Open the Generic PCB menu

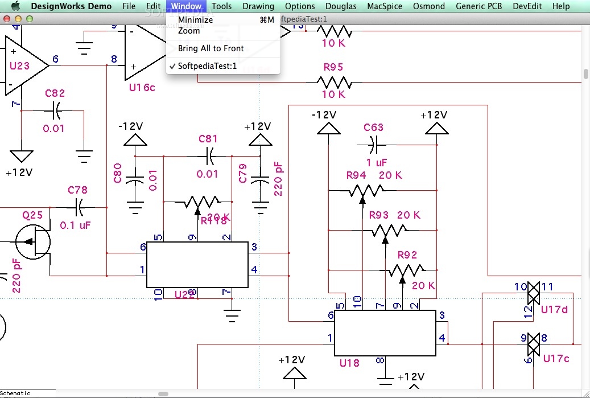tap(478, 6)
